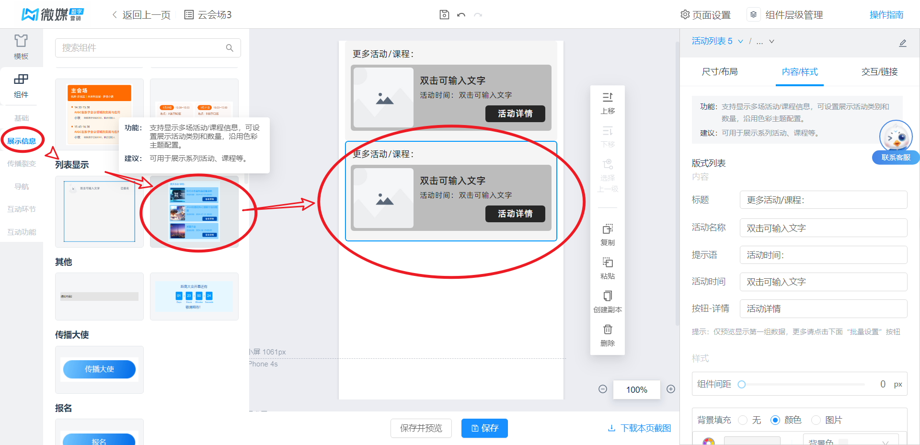Open the 联系客服 customer service assistant

(896, 142)
